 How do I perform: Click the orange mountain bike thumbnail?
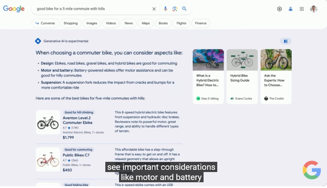coord(276,60)
